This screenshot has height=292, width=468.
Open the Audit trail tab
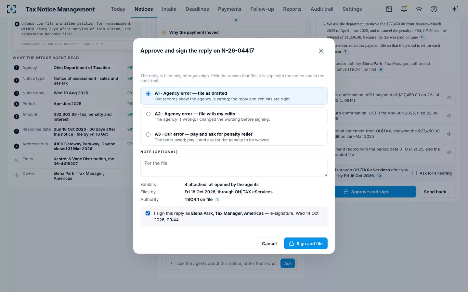click(322, 9)
